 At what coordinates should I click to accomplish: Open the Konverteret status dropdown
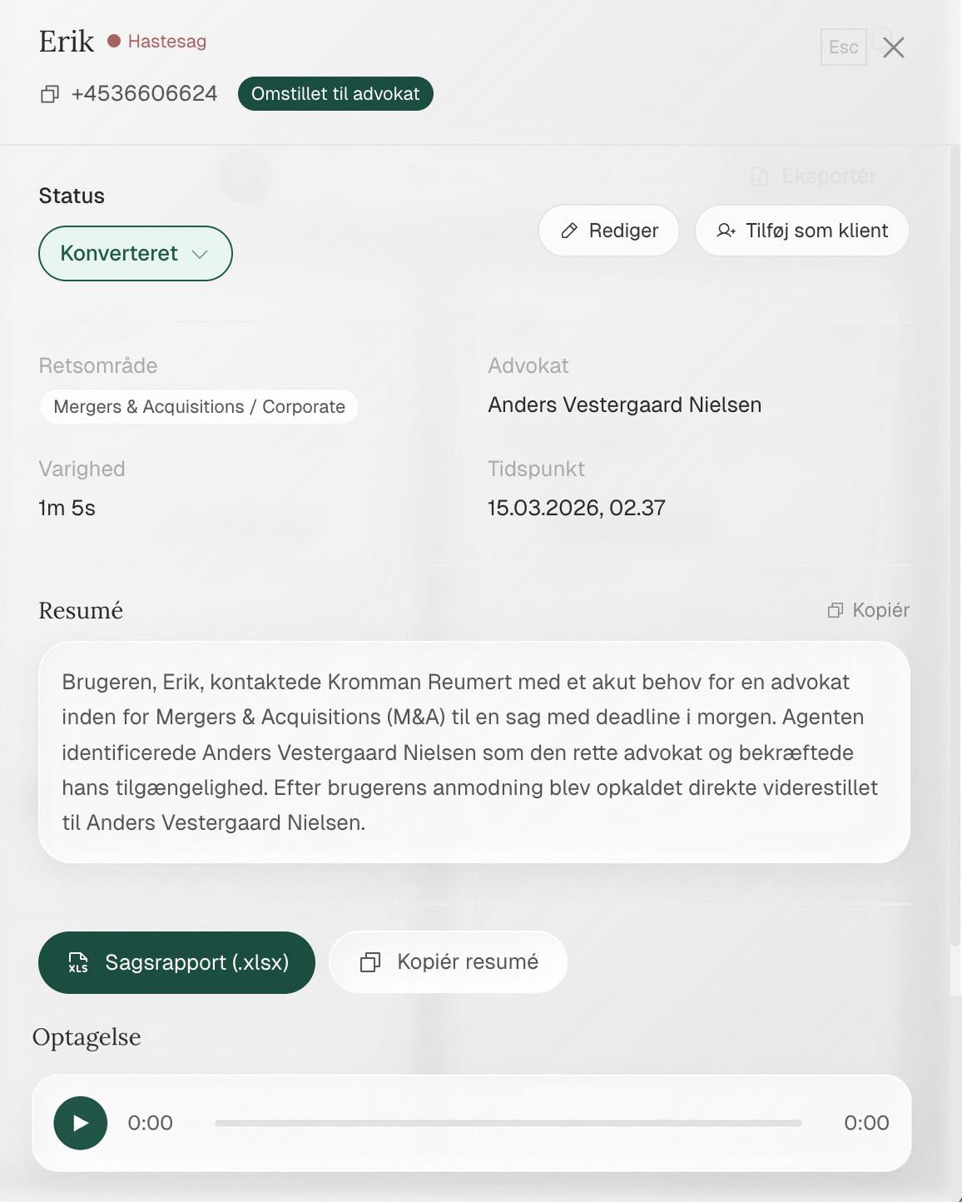pyautogui.click(x=135, y=254)
